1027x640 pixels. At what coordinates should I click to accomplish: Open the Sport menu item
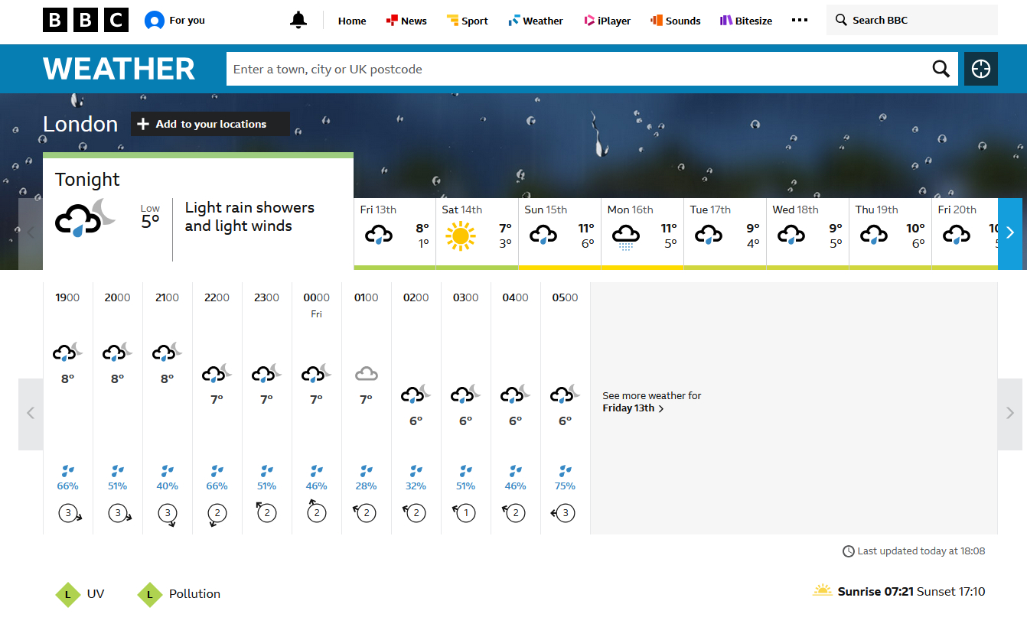pos(467,21)
